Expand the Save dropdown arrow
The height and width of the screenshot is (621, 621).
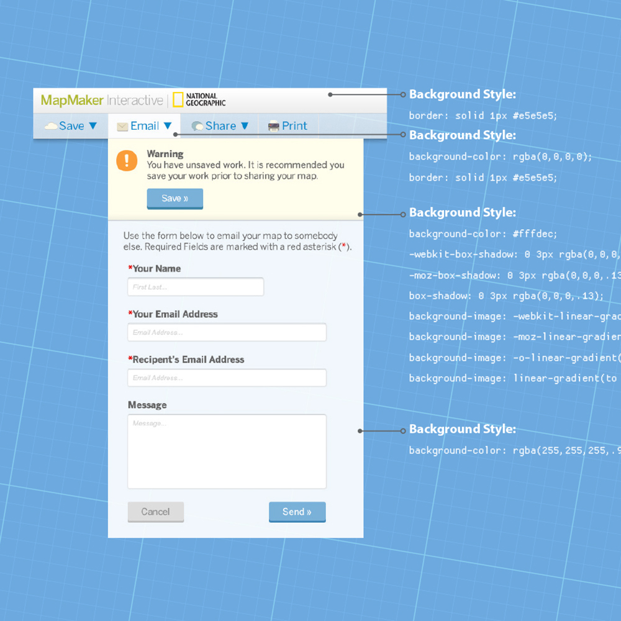(x=93, y=125)
